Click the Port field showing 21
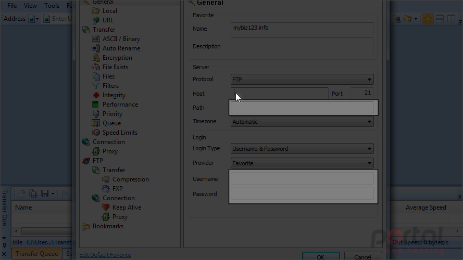 pos(362,93)
